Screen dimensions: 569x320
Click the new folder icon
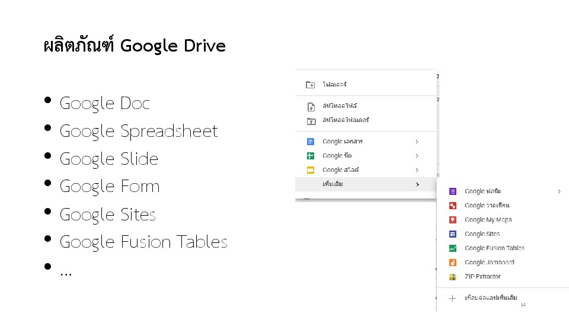tap(310, 85)
